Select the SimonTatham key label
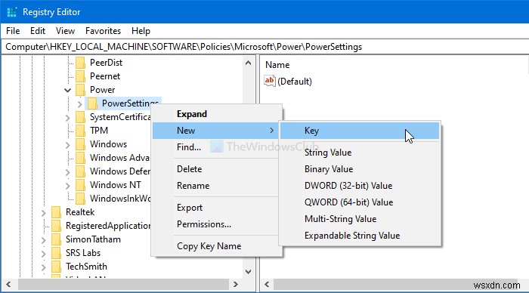 (93, 239)
